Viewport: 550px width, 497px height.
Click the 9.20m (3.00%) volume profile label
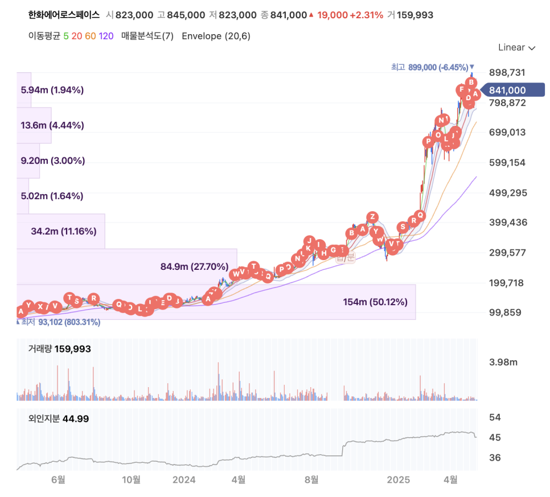52,161
